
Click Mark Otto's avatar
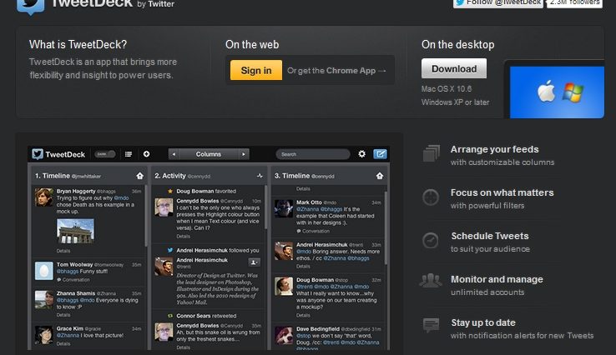coord(284,208)
